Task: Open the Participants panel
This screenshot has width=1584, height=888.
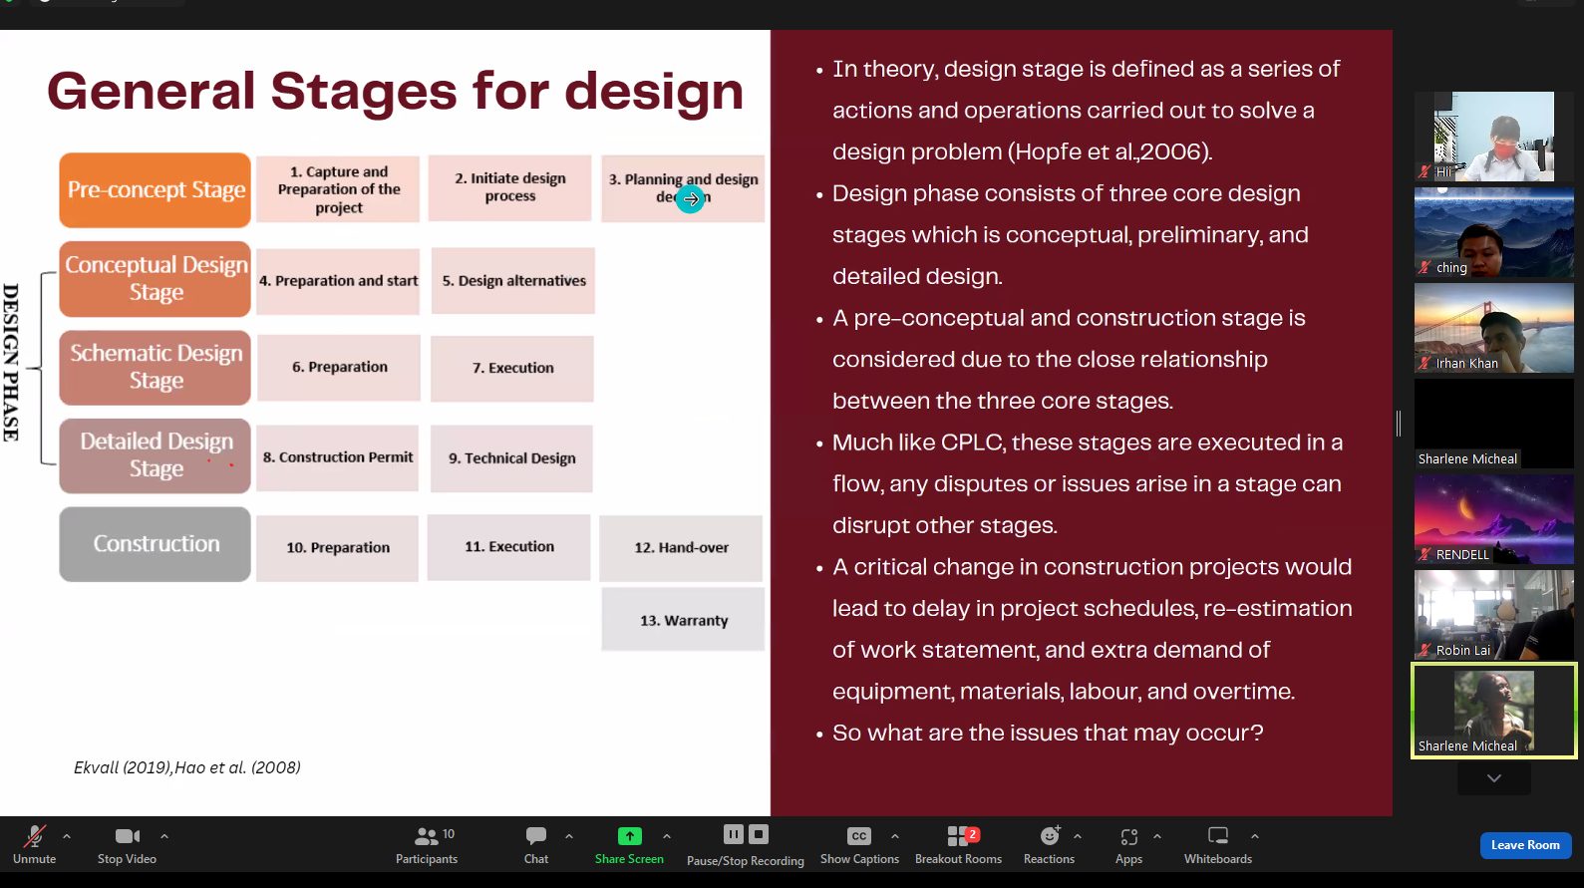Action: [x=429, y=844]
